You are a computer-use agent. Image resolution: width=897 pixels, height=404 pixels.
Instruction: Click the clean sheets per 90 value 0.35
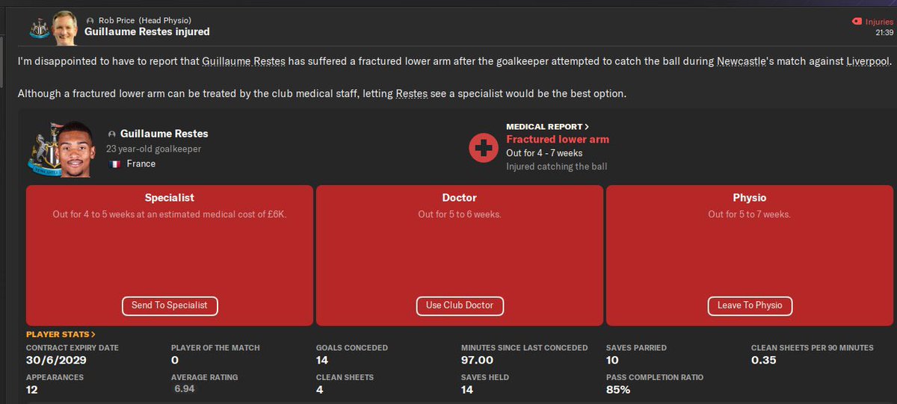765,360
